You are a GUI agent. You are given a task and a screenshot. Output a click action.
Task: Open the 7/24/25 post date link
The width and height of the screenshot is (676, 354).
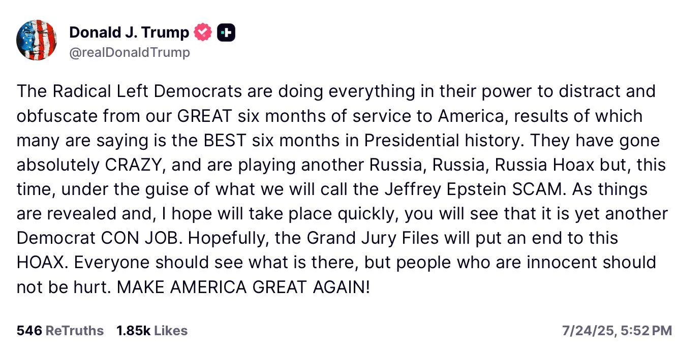pyautogui.click(x=588, y=331)
